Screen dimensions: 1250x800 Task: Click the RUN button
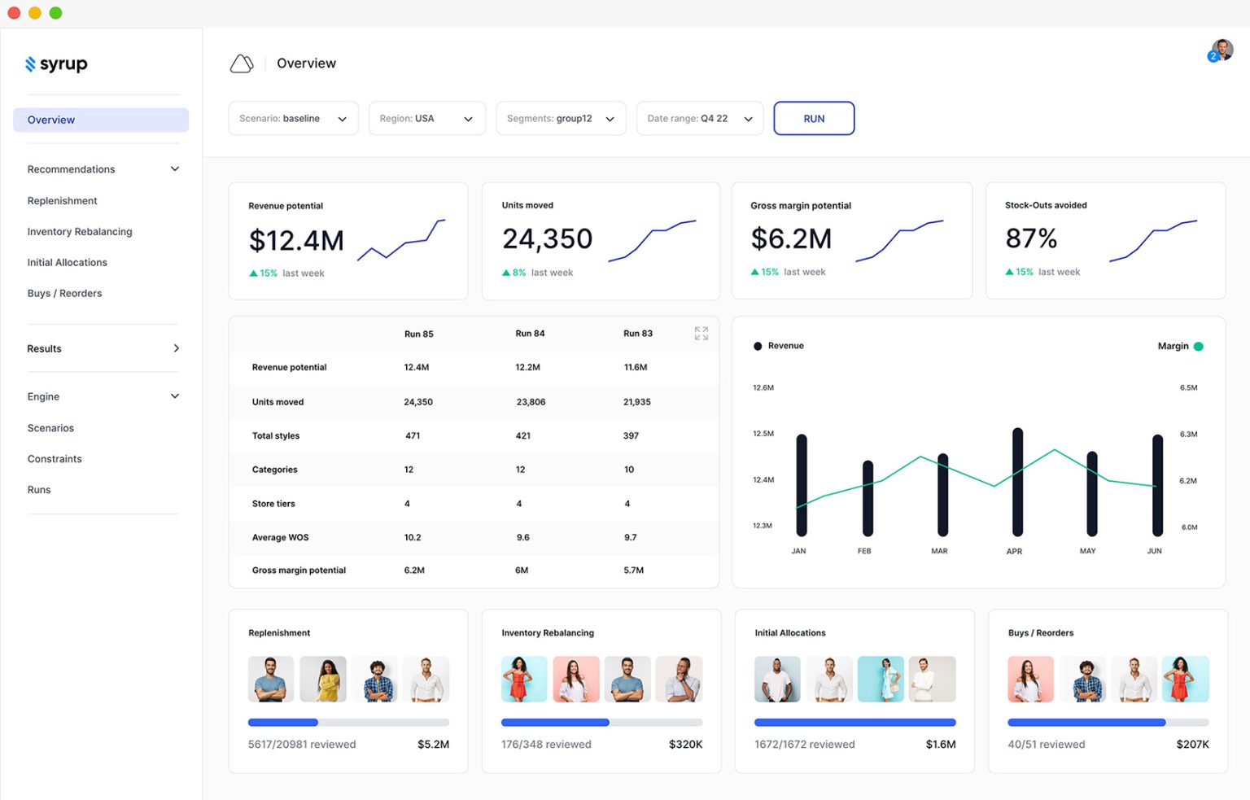tap(814, 118)
